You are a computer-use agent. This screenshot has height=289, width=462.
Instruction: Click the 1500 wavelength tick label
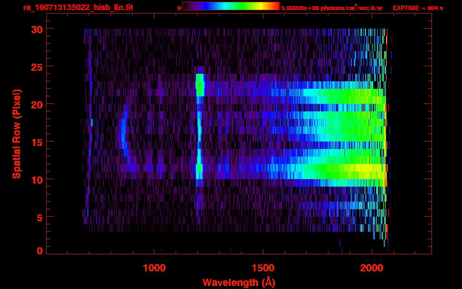click(x=263, y=268)
